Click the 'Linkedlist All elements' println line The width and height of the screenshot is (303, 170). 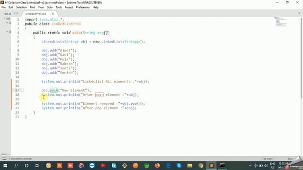click(95, 82)
